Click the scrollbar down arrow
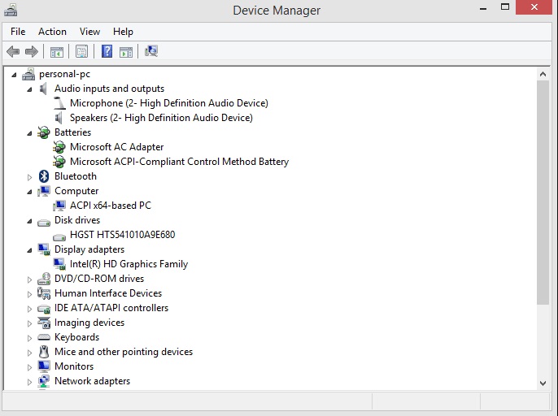Viewport: 558px width, 416px height. (x=543, y=383)
